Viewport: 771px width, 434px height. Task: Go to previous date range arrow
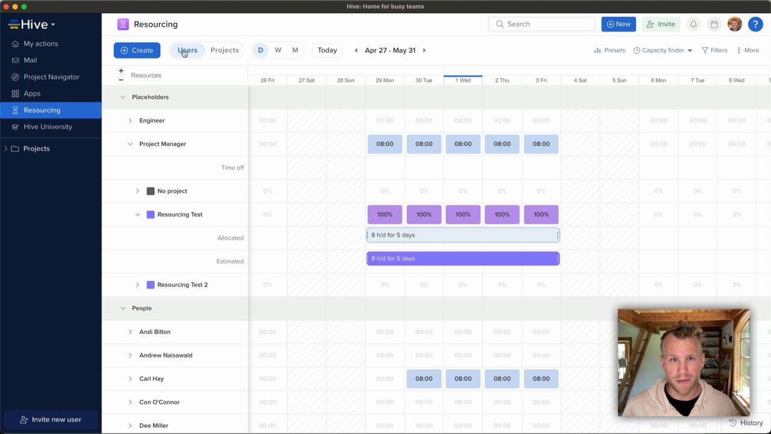pos(356,50)
